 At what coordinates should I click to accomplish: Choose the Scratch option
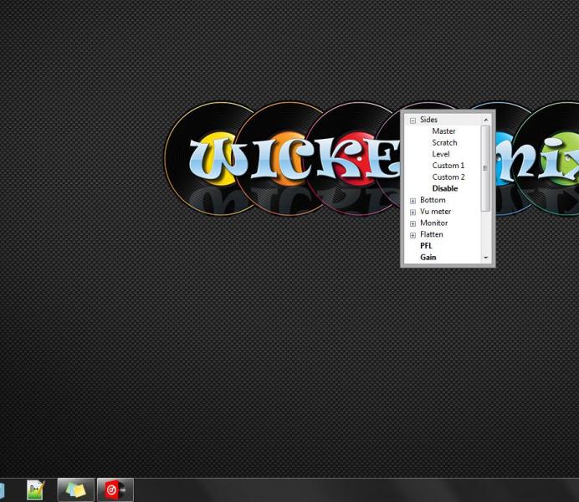[x=444, y=143]
